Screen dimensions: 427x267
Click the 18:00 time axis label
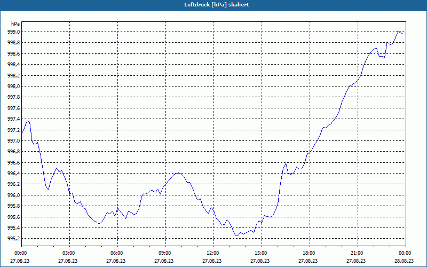(310, 253)
